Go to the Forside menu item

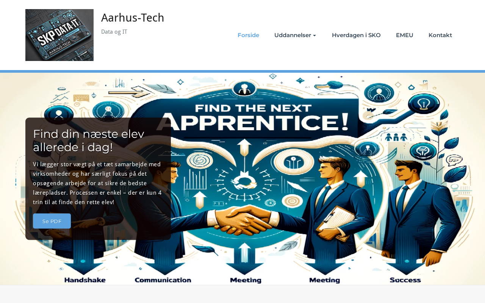(x=248, y=35)
